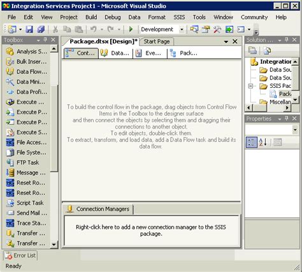Pin the Toolbox panel with auto-hide

point(45,39)
